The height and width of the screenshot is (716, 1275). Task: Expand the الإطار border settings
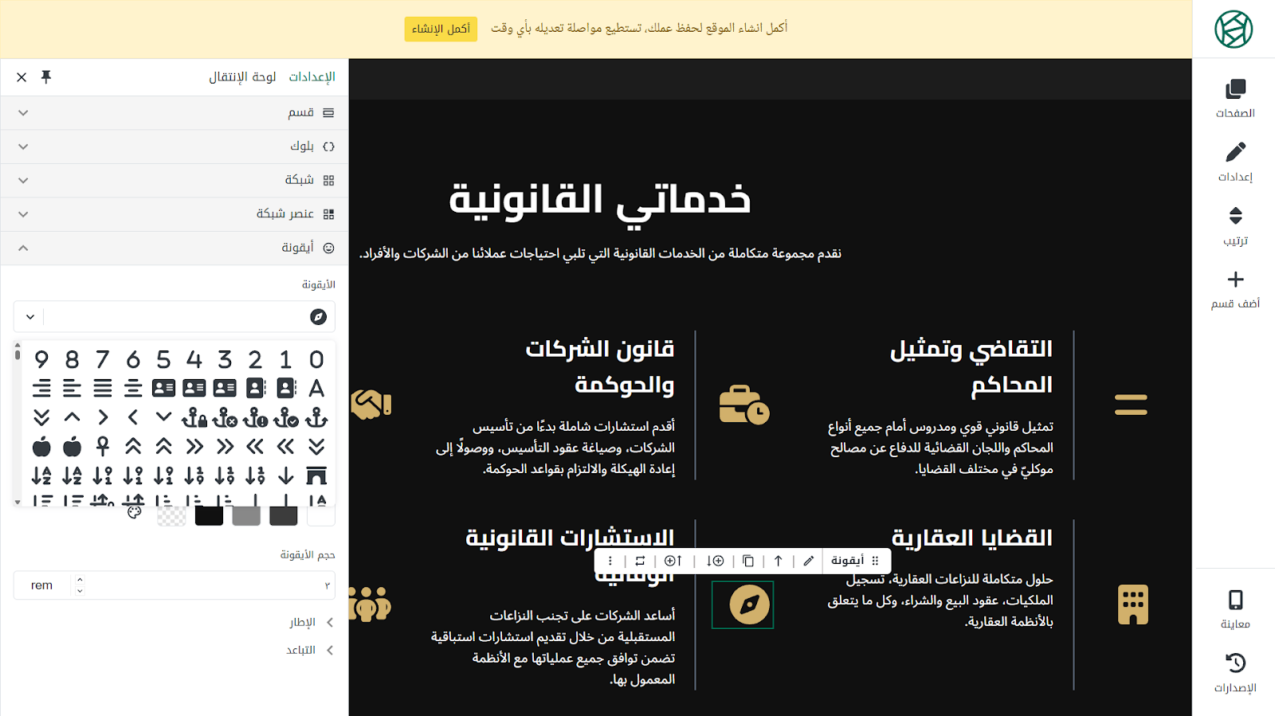[x=310, y=622]
